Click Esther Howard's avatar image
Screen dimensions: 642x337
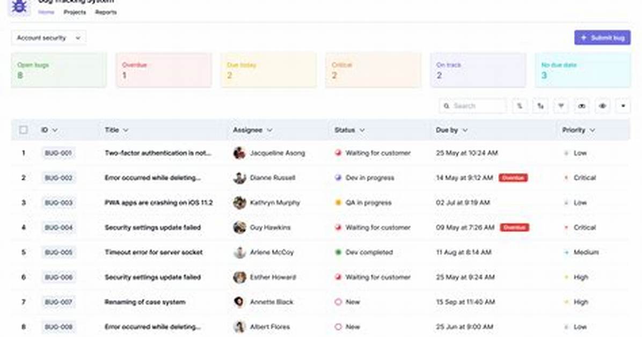(x=239, y=277)
